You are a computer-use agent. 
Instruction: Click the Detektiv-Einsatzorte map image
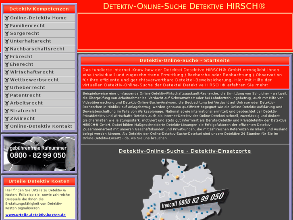pos(185,189)
